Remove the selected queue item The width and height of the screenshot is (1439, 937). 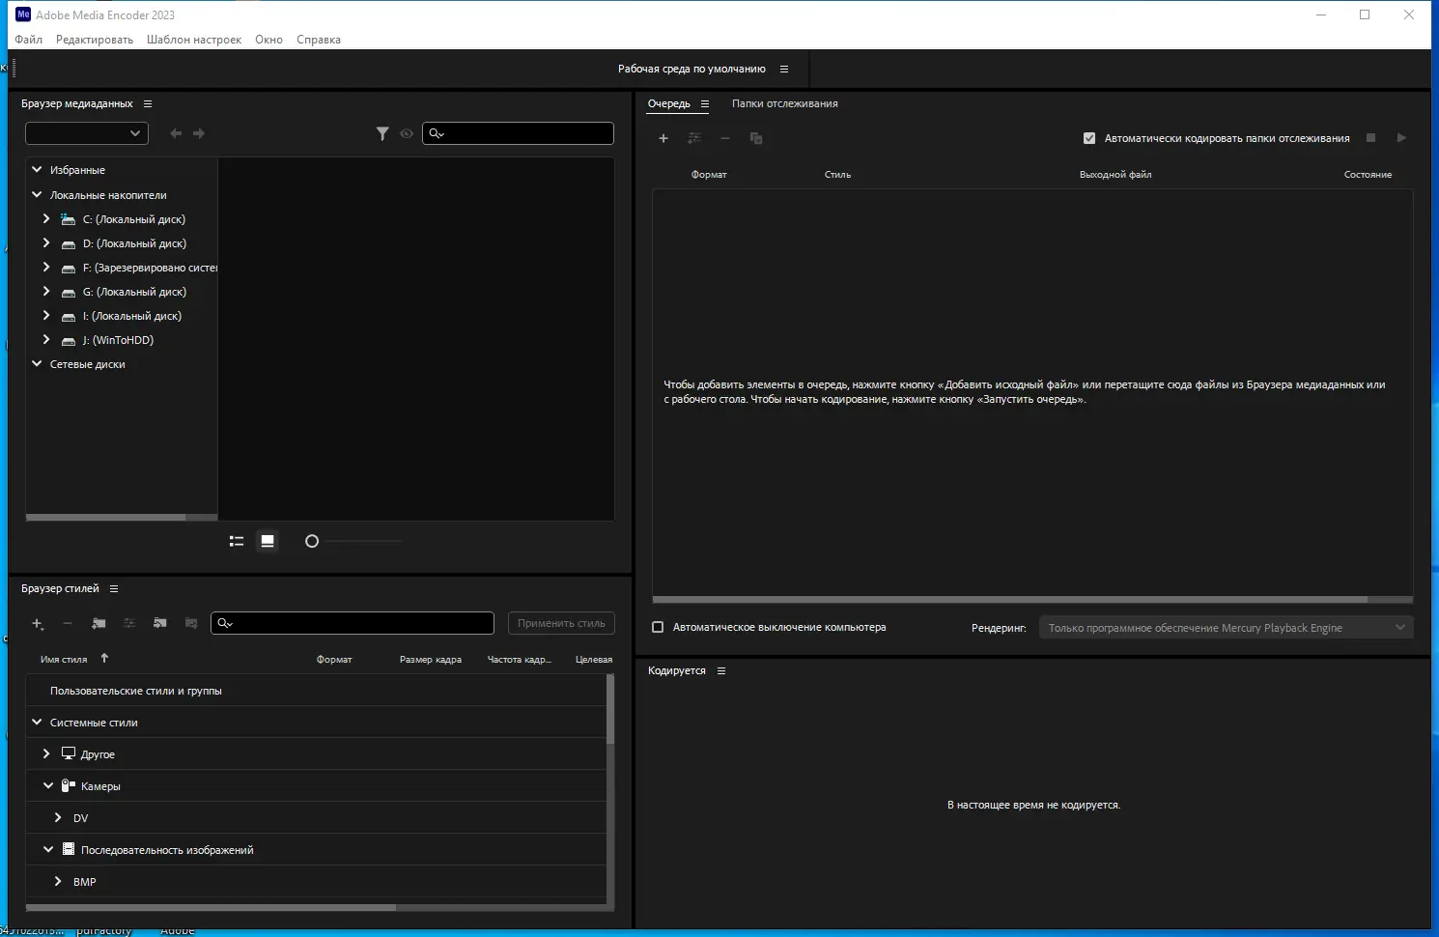click(725, 138)
